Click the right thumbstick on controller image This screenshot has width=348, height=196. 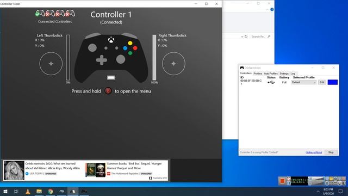pos(121,59)
